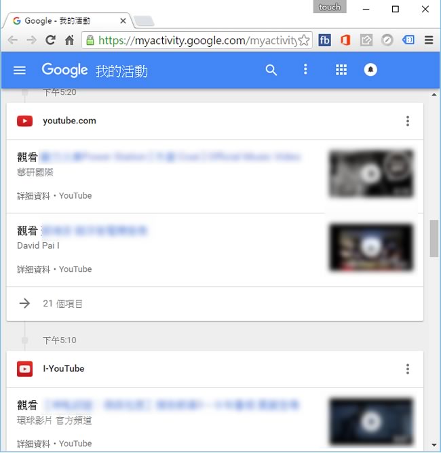This screenshot has width=441, height=453.
Task: Click the 華研國際 channel name
Action: (x=35, y=172)
